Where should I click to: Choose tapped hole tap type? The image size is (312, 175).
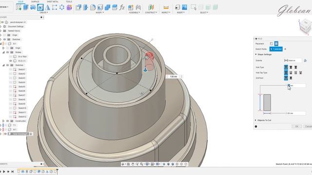click(296, 72)
